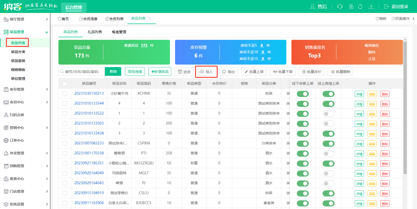Open the notification bell icon
The height and width of the screenshot is (209, 417).
[360, 7]
